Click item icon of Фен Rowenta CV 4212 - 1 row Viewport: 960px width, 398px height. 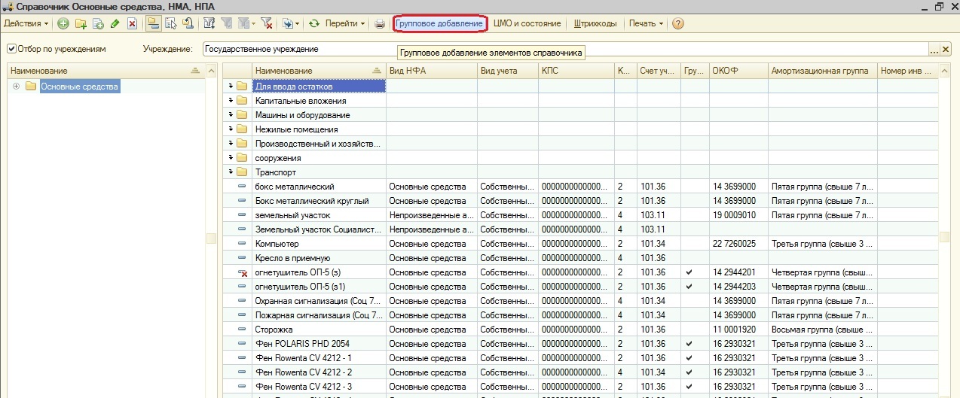coord(242,358)
